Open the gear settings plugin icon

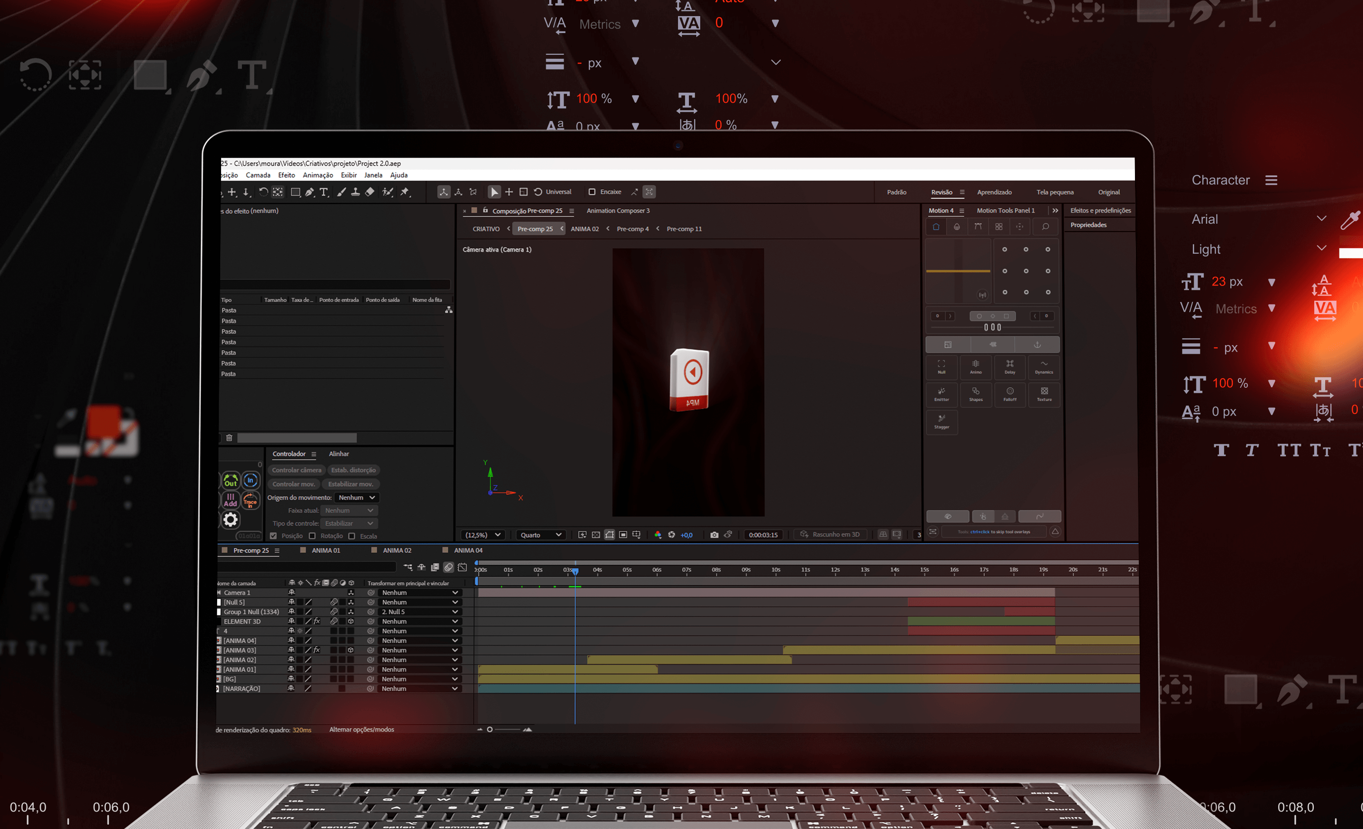coord(231,519)
